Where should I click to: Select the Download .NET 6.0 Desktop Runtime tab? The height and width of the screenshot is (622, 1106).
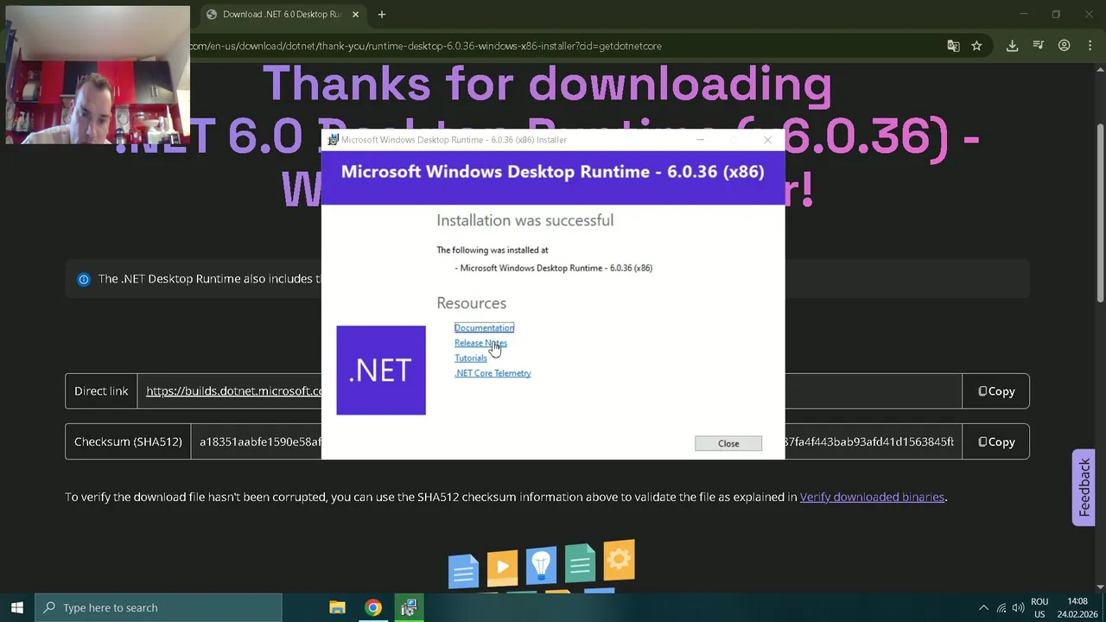[x=282, y=14]
